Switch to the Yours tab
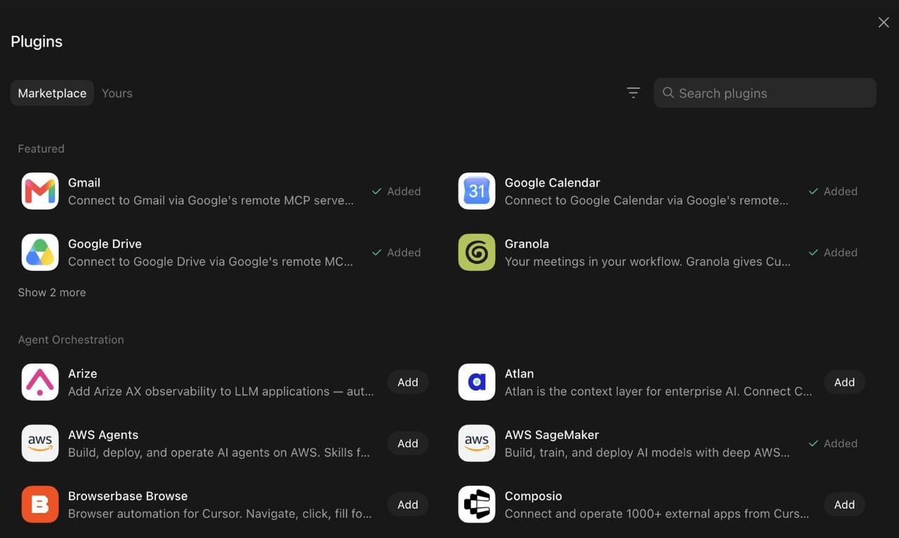Viewport: 899px width, 538px height. pyautogui.click(x=117, y=93)
